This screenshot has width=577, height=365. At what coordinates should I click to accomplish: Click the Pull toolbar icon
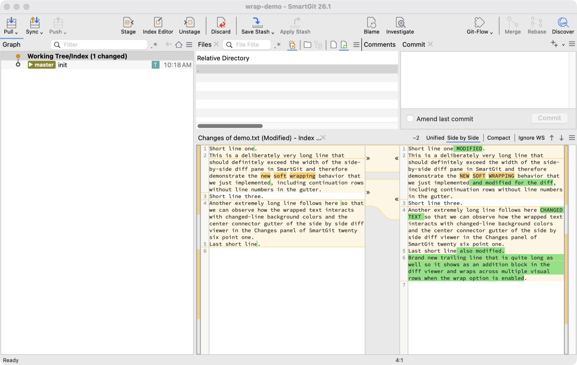tap(11, 23)
